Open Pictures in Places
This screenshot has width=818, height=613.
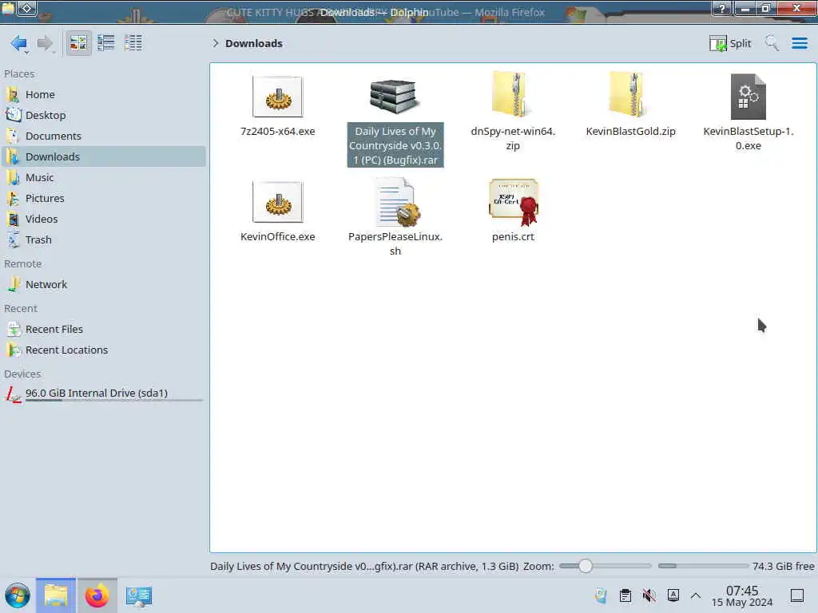(104, 199)
